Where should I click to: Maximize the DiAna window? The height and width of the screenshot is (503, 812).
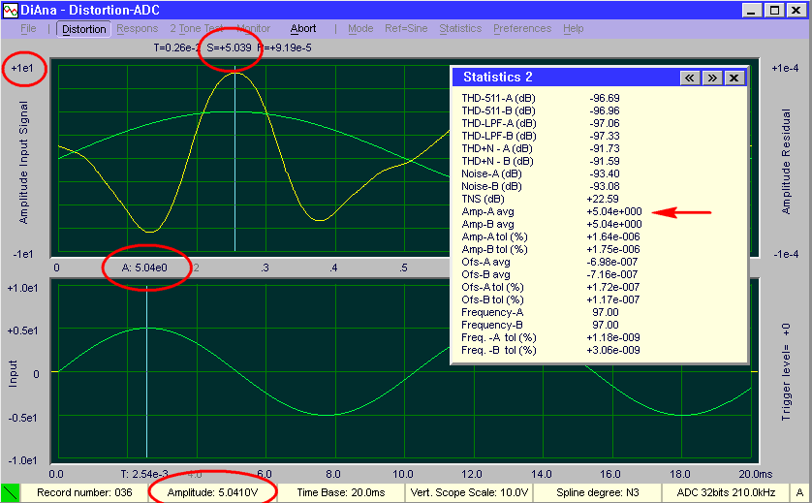click(x=774, y=11)
